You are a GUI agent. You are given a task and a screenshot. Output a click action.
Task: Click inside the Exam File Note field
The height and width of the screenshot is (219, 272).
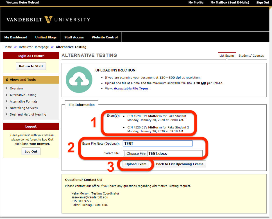pos(157,143)
